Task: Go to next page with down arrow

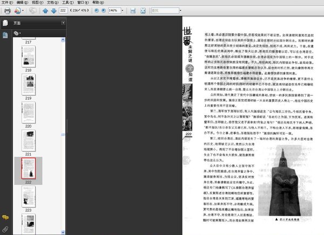Action: coord(53,11)
